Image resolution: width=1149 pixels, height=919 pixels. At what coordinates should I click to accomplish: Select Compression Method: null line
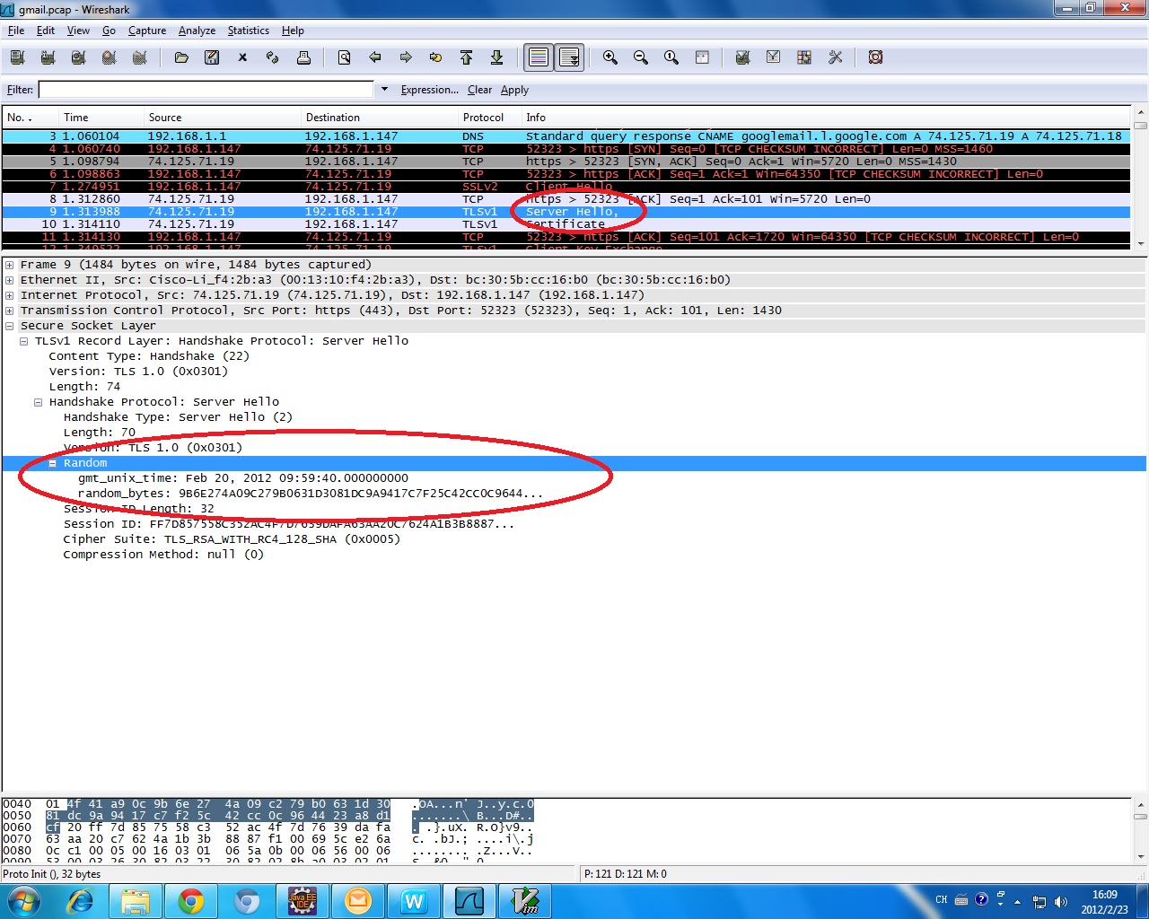click(163, 555)
